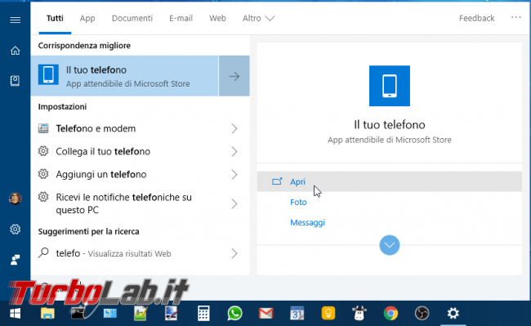Expand the Aggiungi un telefono chevron
Viewport: 531px width, 326px height.
click(234, 174)
